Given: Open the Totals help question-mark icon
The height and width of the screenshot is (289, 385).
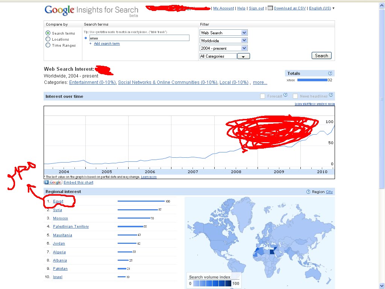Looking at the screenshot, I should [x=330, y=73].
